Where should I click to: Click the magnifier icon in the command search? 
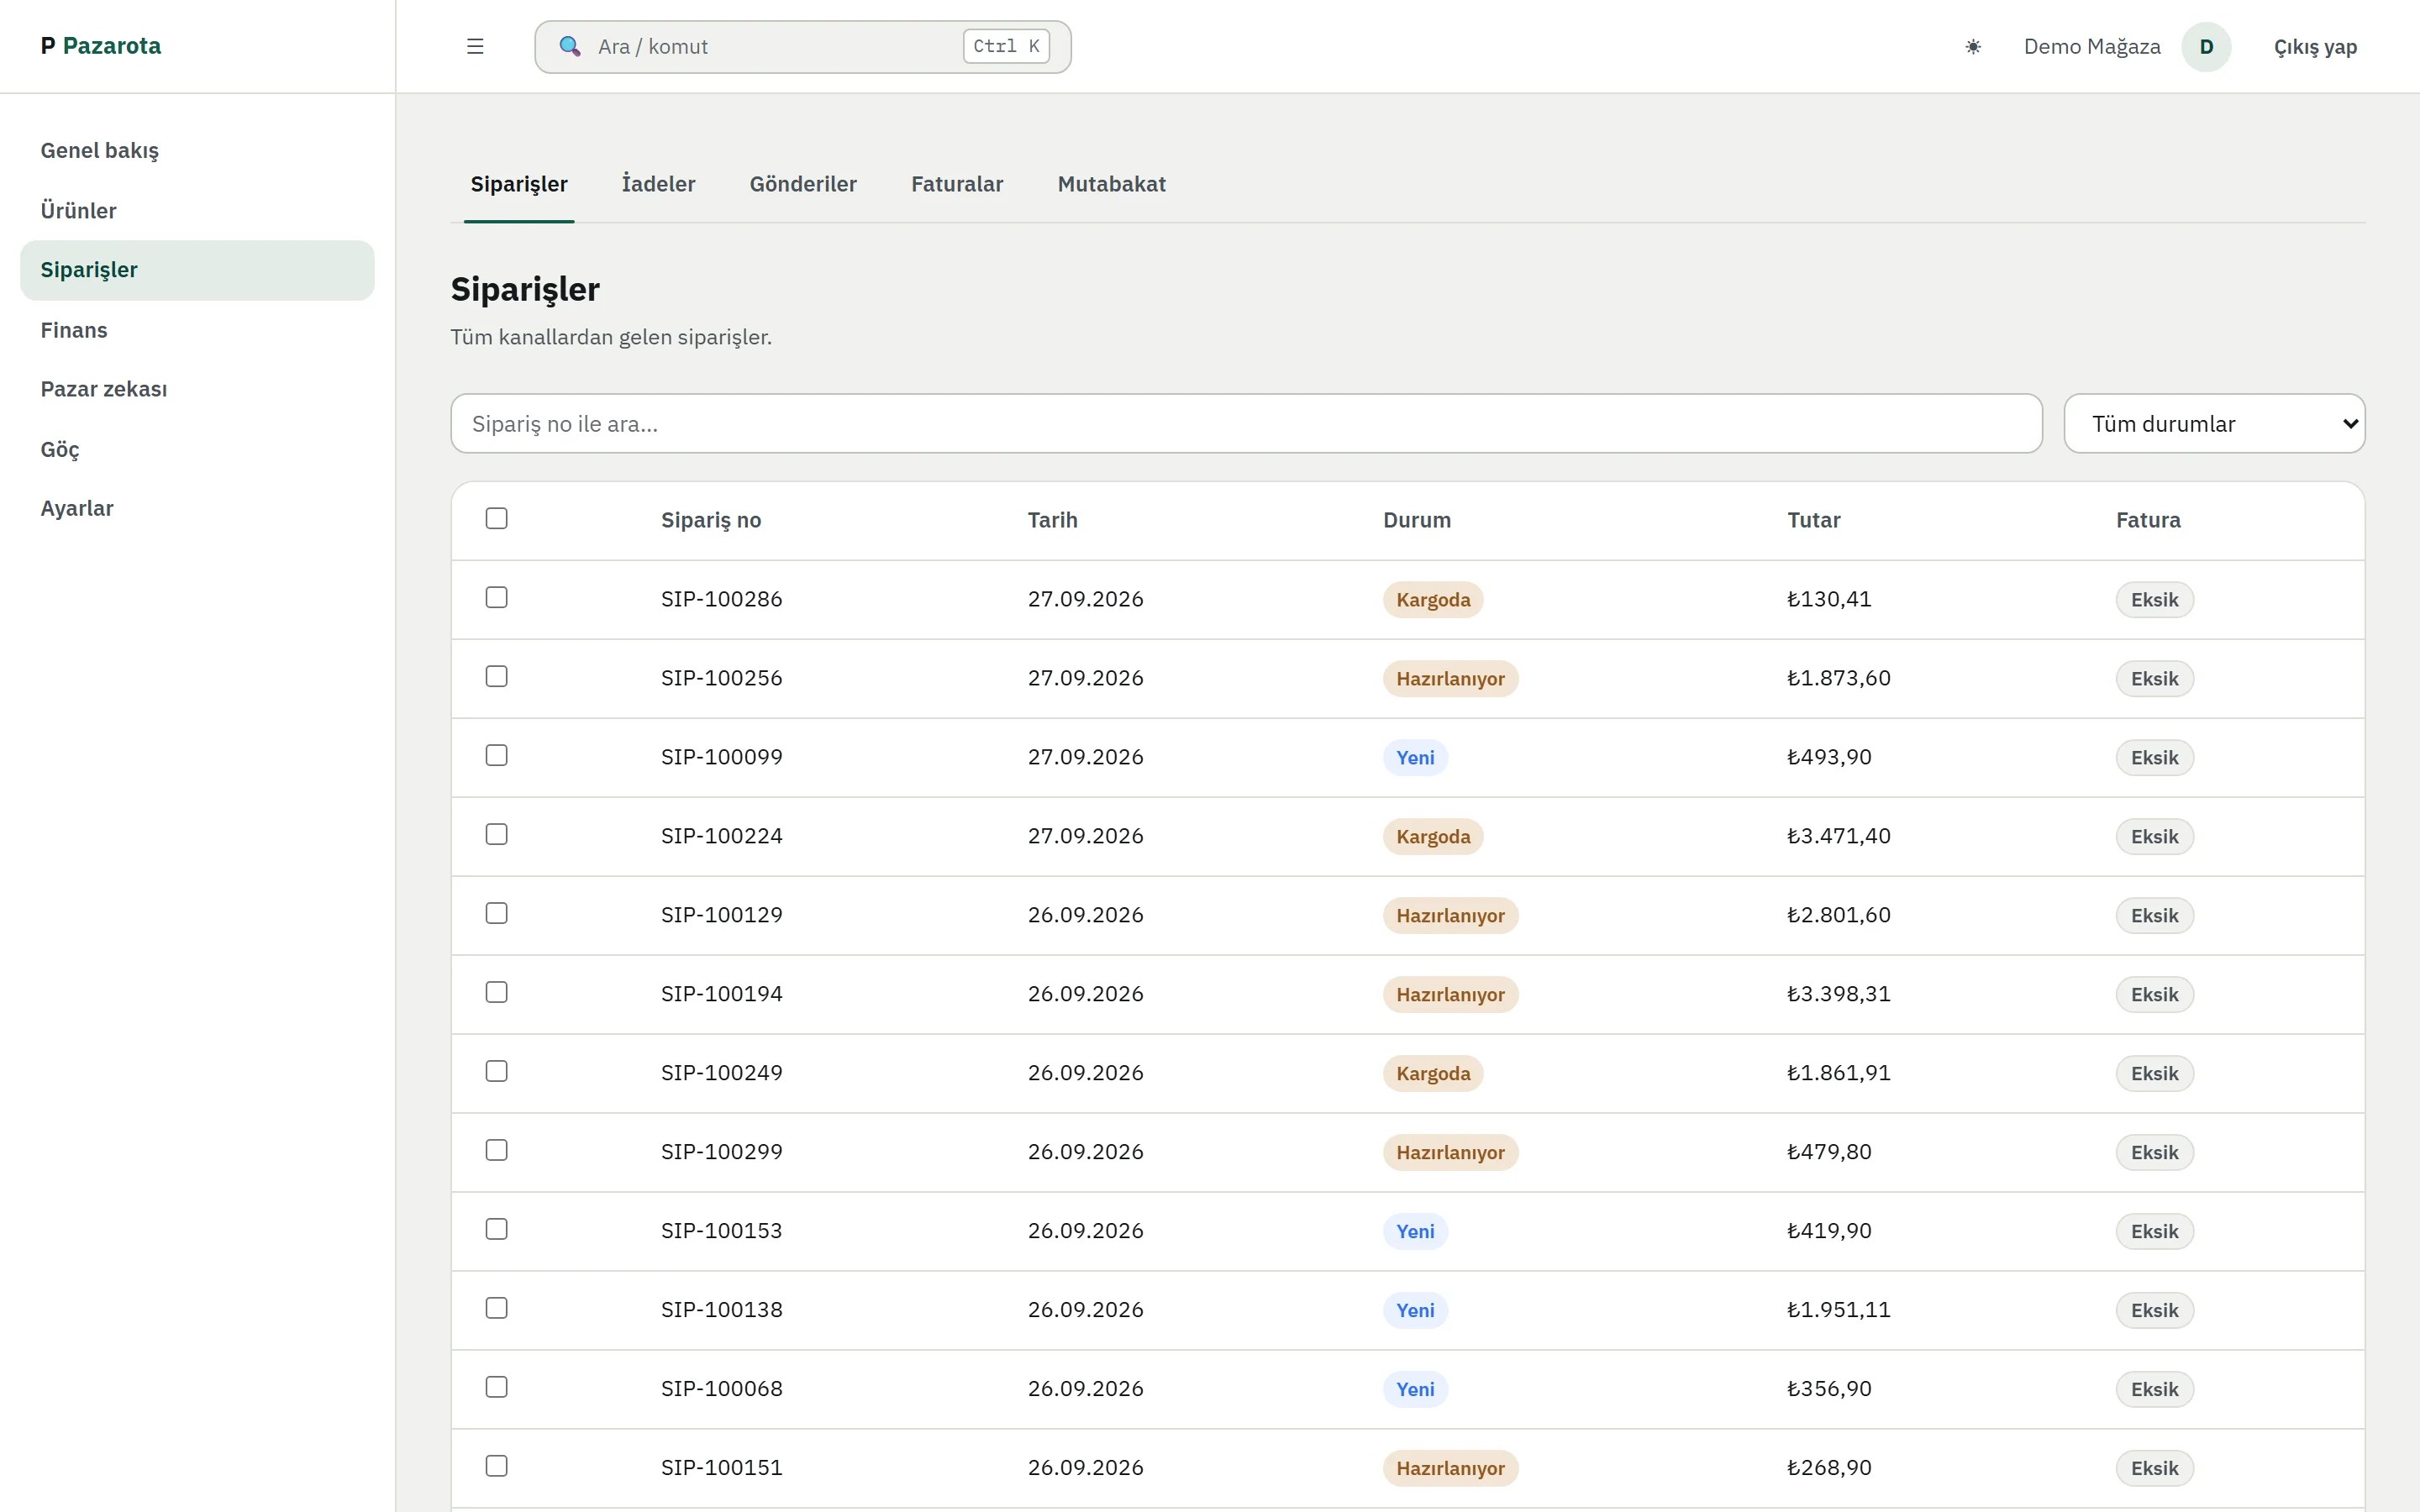point(569,46)
